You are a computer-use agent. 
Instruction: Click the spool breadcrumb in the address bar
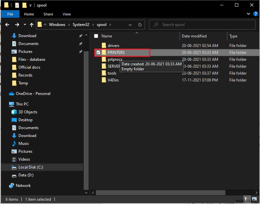[101, 25]
